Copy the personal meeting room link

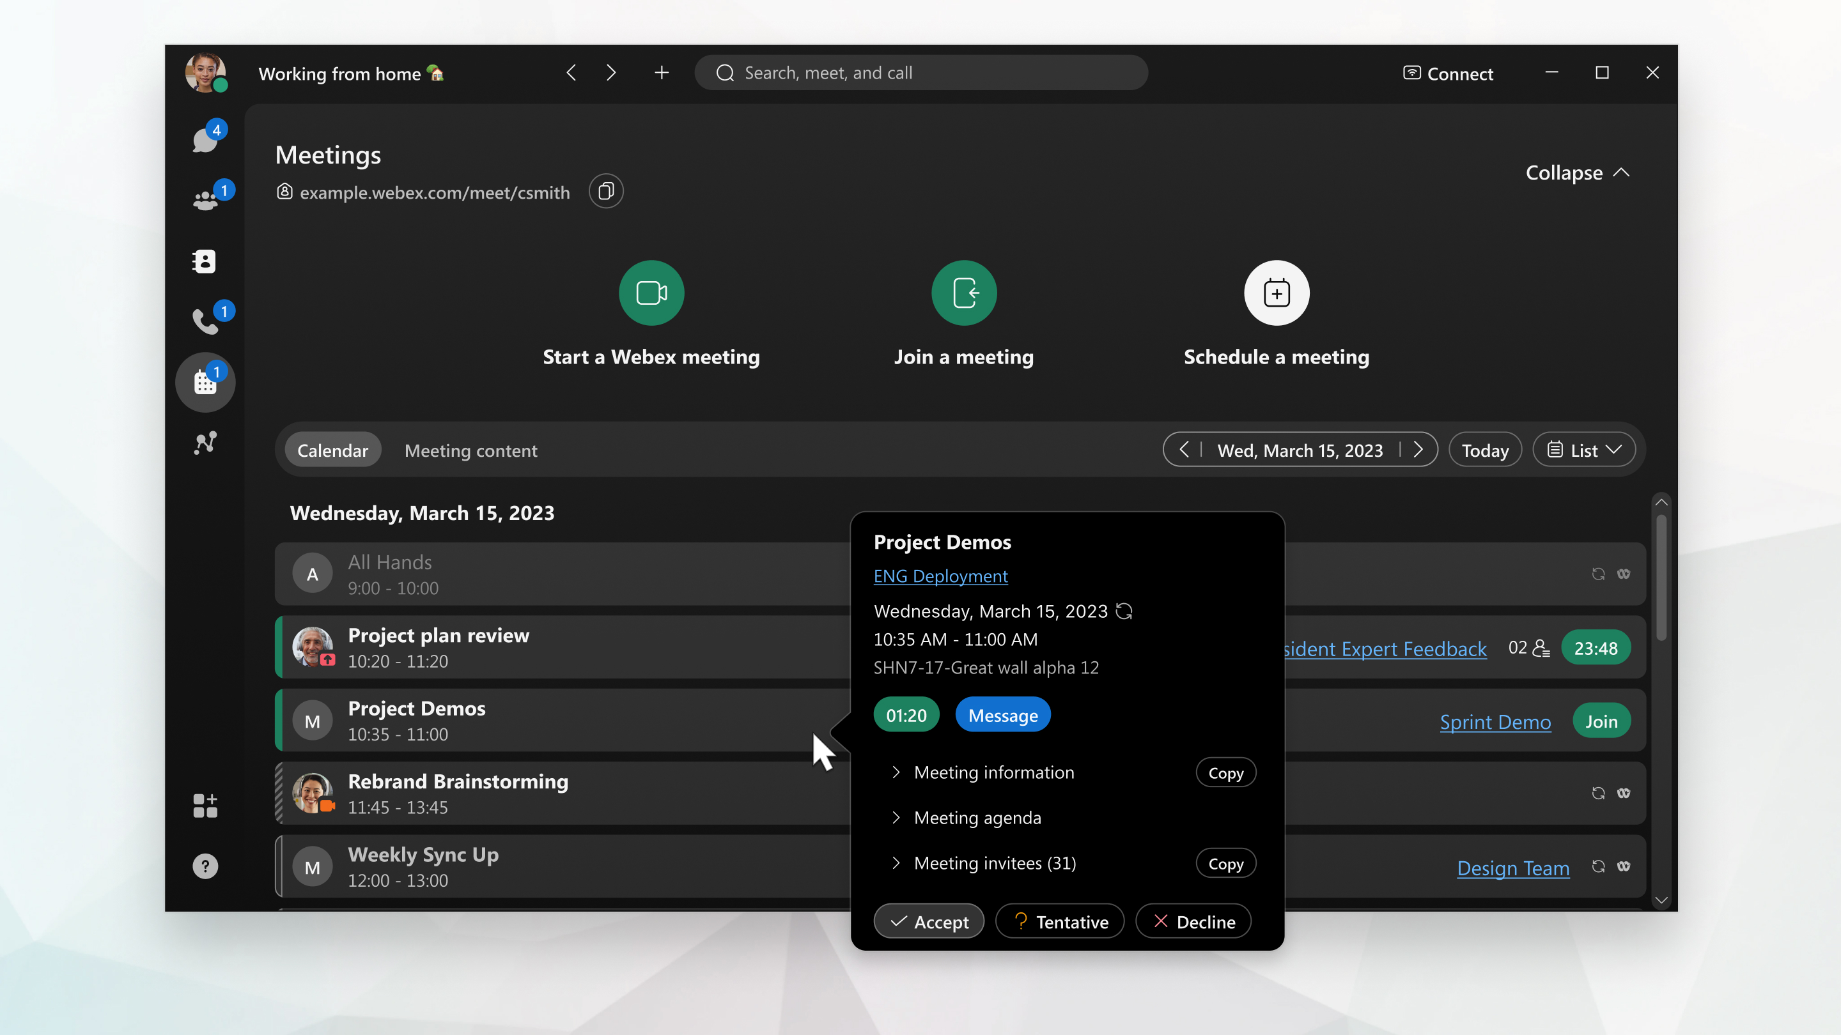click(x=605, y=191)
